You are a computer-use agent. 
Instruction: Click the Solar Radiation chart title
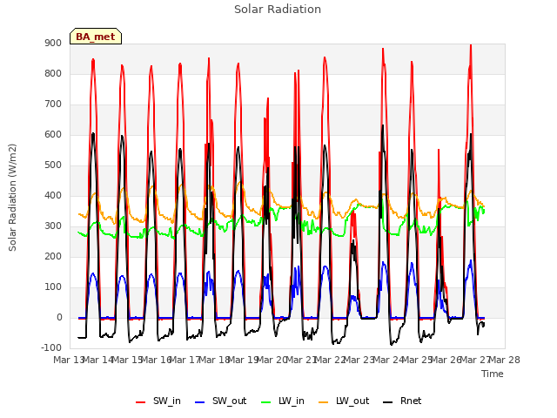(x=278, y=10)
